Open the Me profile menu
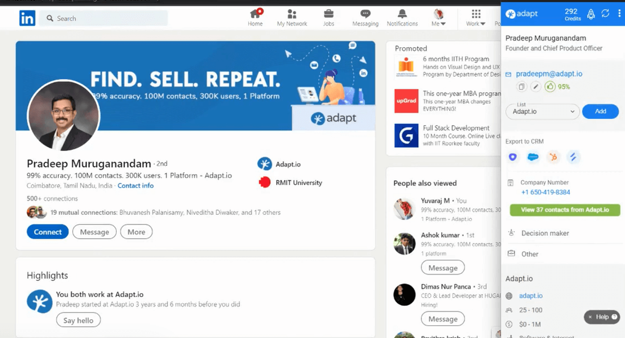625x338 pixels. 439,18
